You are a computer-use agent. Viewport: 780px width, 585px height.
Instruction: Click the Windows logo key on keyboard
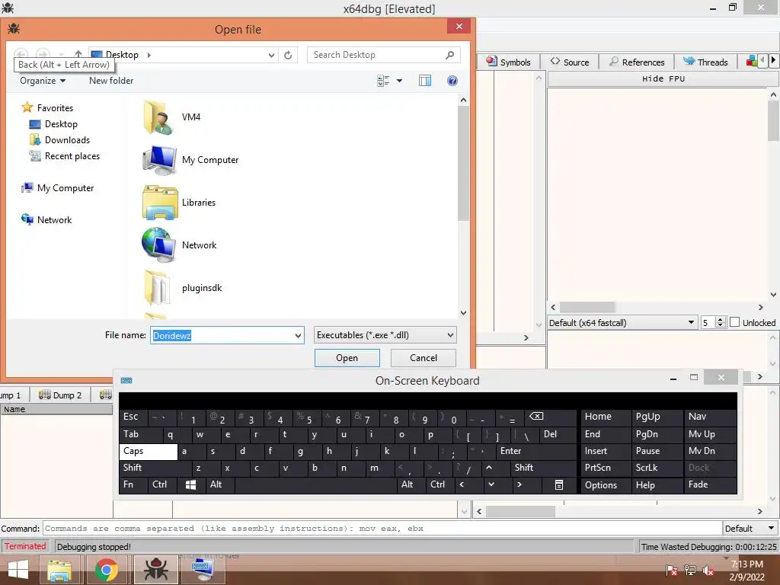coord(191,485)
